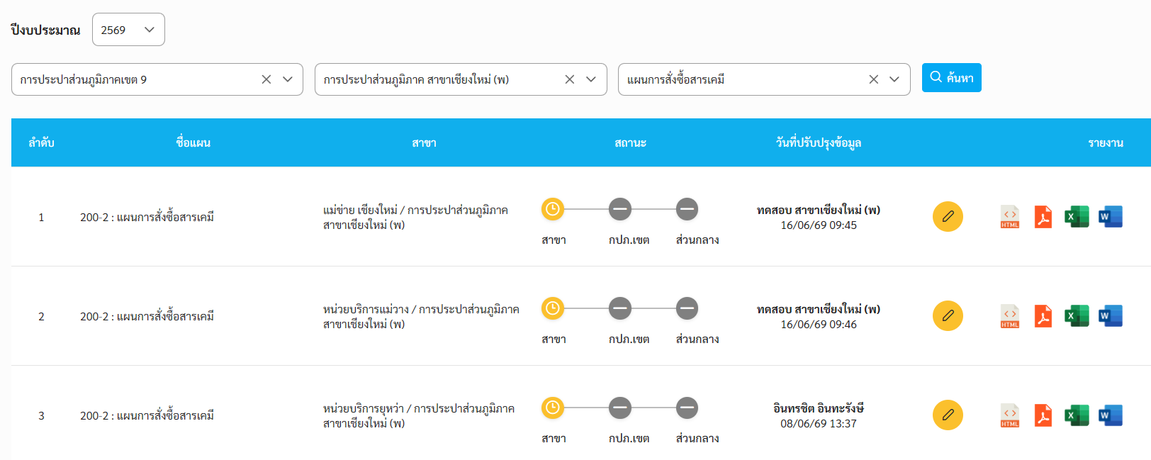Click updater name อินทรชิต อินทะรังษี
1151x460 pixels.
pos(819,408)
